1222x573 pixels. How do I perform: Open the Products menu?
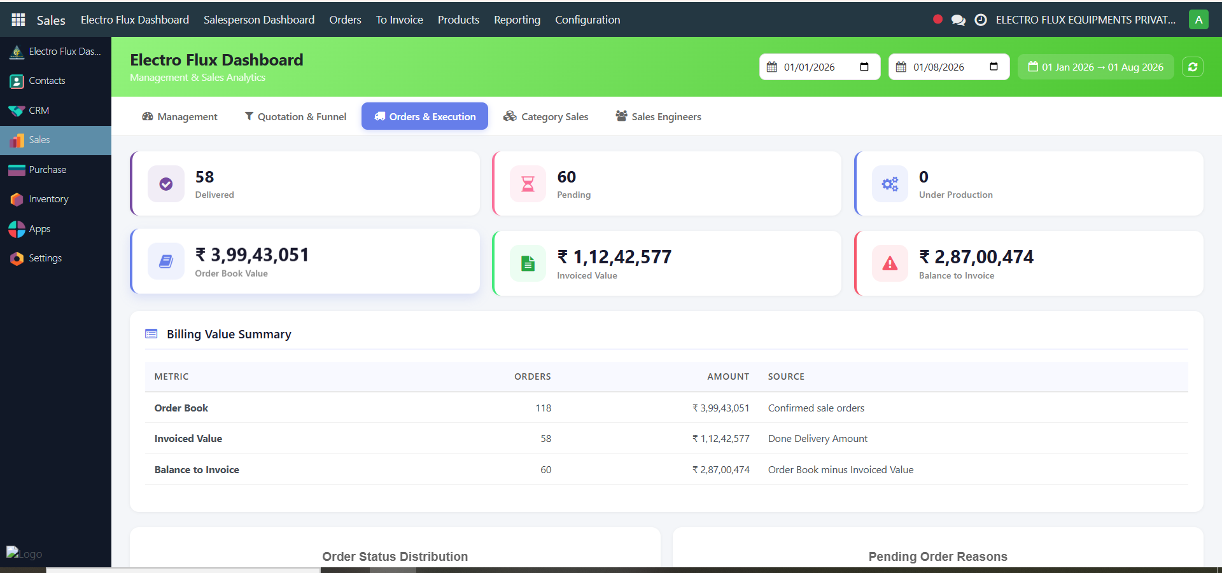458,20
